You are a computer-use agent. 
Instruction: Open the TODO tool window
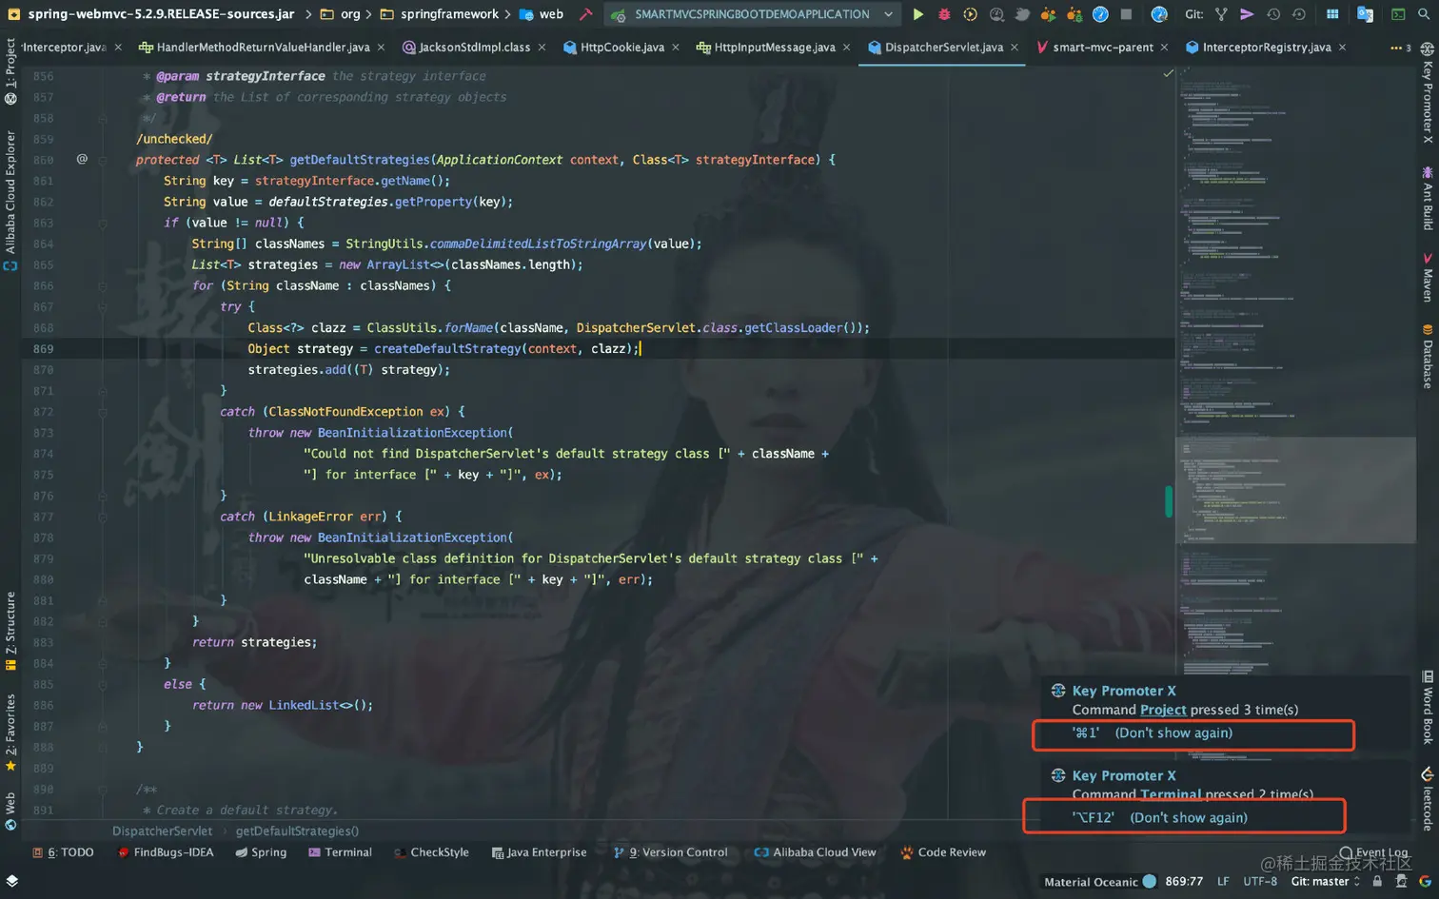coord(64,852)
